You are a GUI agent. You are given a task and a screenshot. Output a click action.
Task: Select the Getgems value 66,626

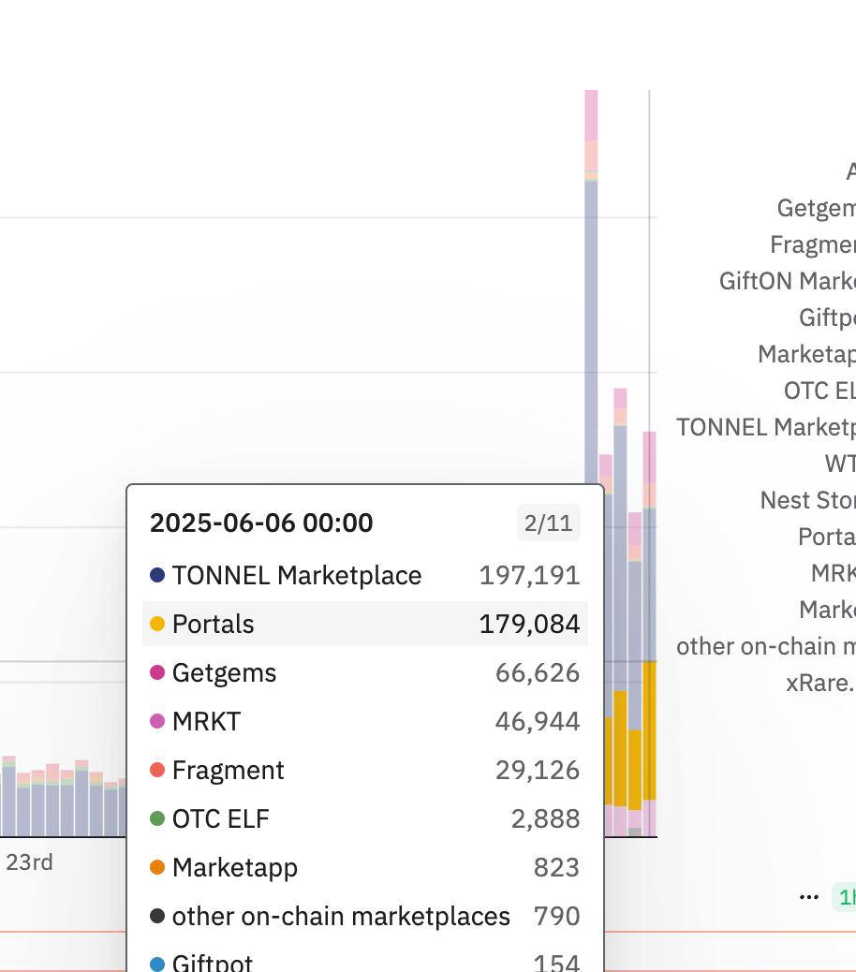tap(538, 672)
